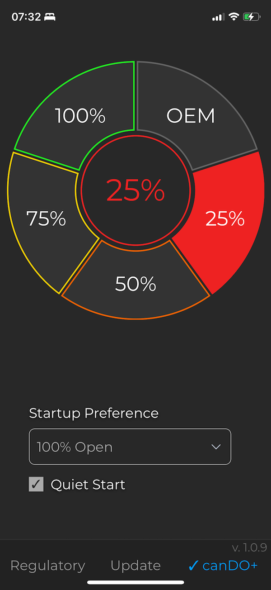Toggle the Quiet Start checkbox
The width and height of the screenshot is (271, 590).
tap(36, 484)
